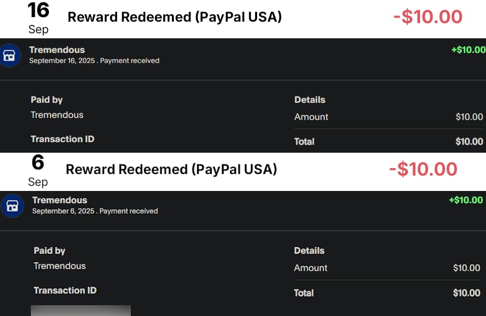Click the '6 Sep' date block
Image resolution: width=486 pixels, height=316 pixels.
[x=38, y=170]
